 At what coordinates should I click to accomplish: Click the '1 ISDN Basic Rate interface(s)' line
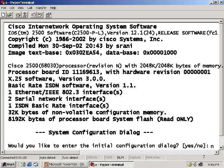tap(58, 106)
